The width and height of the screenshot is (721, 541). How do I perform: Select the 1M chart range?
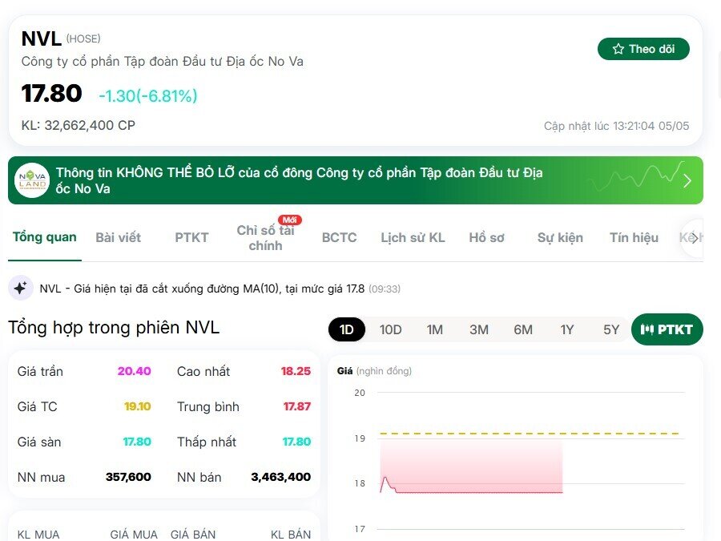(x=434, y=329)
